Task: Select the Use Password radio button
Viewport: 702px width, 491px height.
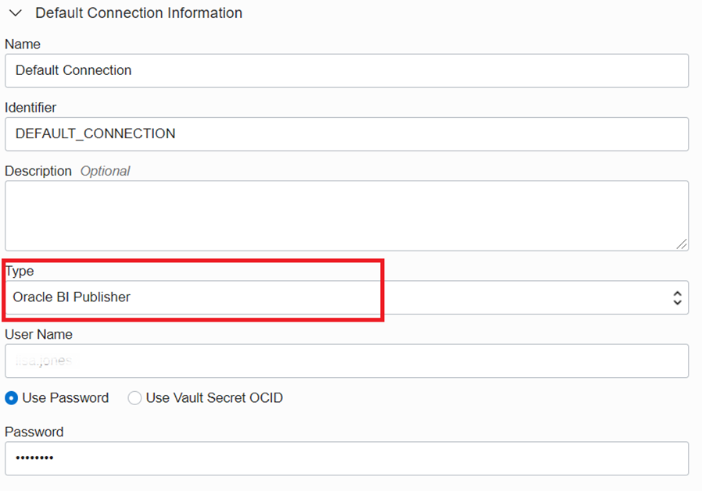Action: coord(12,398)
